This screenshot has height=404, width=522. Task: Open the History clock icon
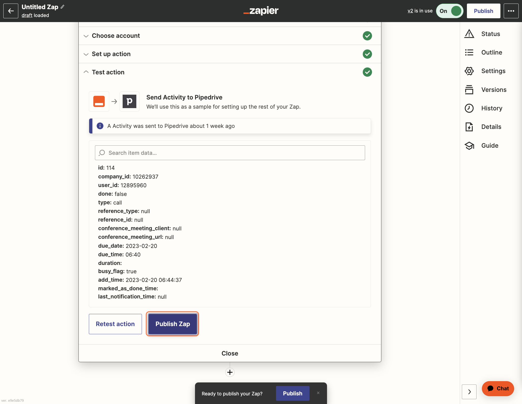[x=469, y=108]
